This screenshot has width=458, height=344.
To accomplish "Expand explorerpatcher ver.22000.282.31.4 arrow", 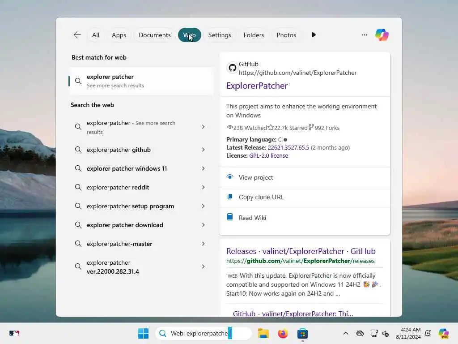I will [204, 267].
